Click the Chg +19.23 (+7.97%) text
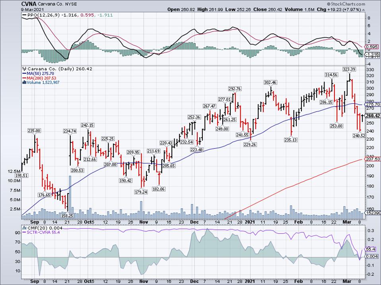 pyautogui.click(x=338, y=10)
